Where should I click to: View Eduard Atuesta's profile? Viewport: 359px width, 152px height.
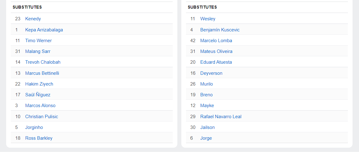coord(216,62)
